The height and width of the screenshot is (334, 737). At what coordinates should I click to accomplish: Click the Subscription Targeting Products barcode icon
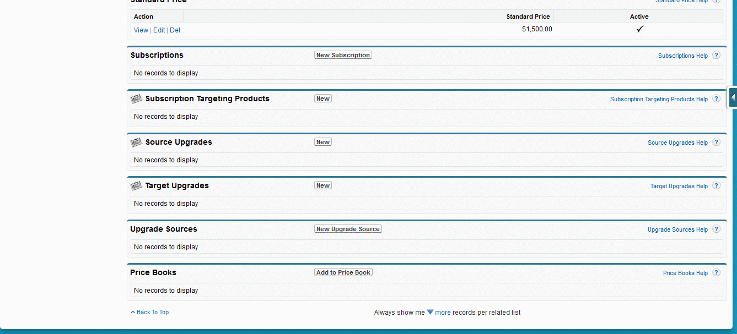click(x=136, y=99)
